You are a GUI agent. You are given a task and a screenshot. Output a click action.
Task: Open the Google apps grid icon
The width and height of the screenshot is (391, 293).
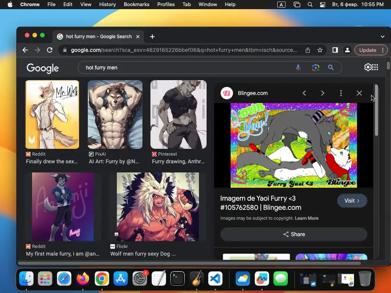[375, 67]
